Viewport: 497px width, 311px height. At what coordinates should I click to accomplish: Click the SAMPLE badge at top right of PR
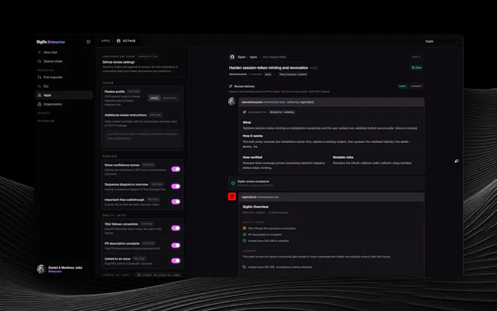pyautogui.click(x=416, y=57)
